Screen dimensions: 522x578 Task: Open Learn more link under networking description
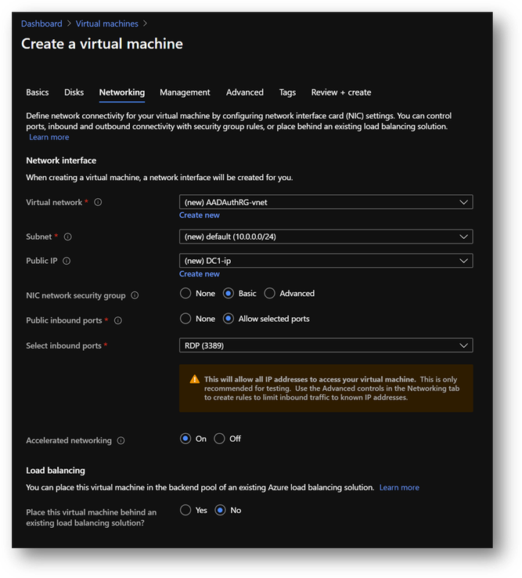click(49, 137)
